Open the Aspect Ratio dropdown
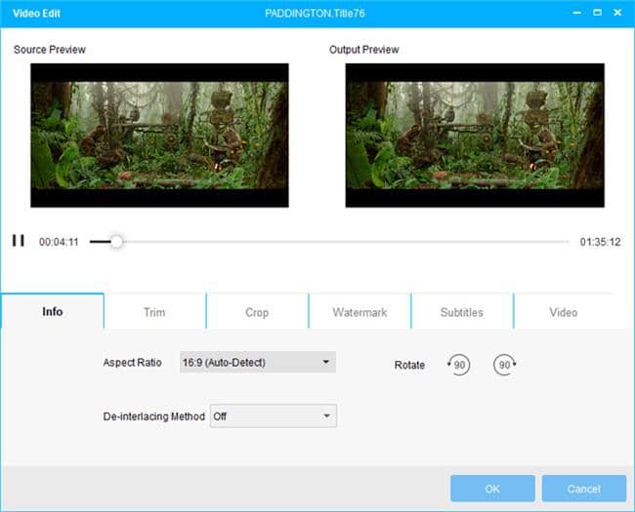635x512 pixels. (258, 362)
